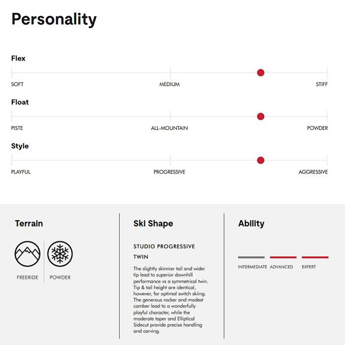Click the Personality heading
The width and height of the screenshot is (345, 345).
54,19
